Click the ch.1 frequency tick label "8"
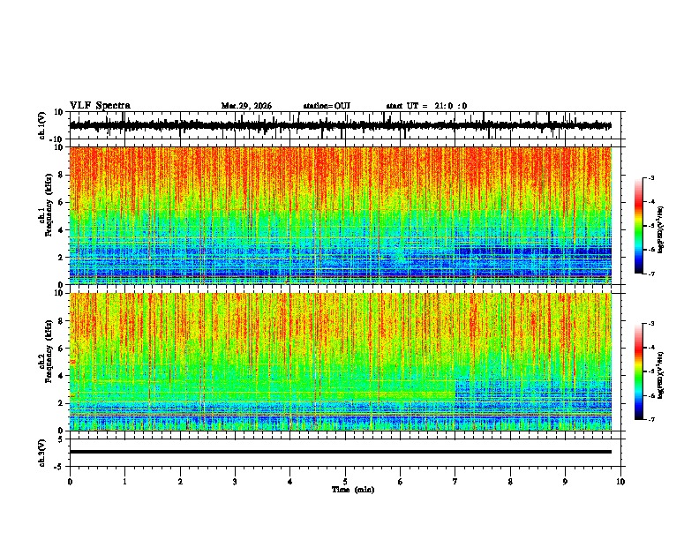The image size is (699, 540). point(62,175)
